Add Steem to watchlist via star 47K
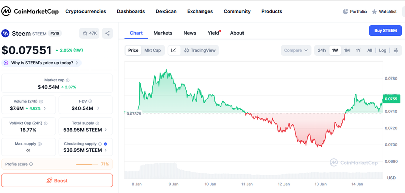Screen dimensions: 405x193 [x=90, y=33]
